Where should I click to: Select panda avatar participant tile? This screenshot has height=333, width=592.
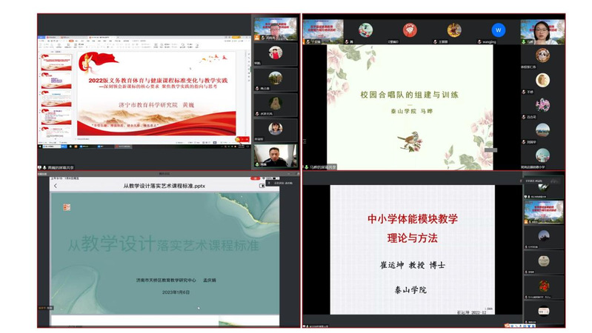tap(542, 57)
